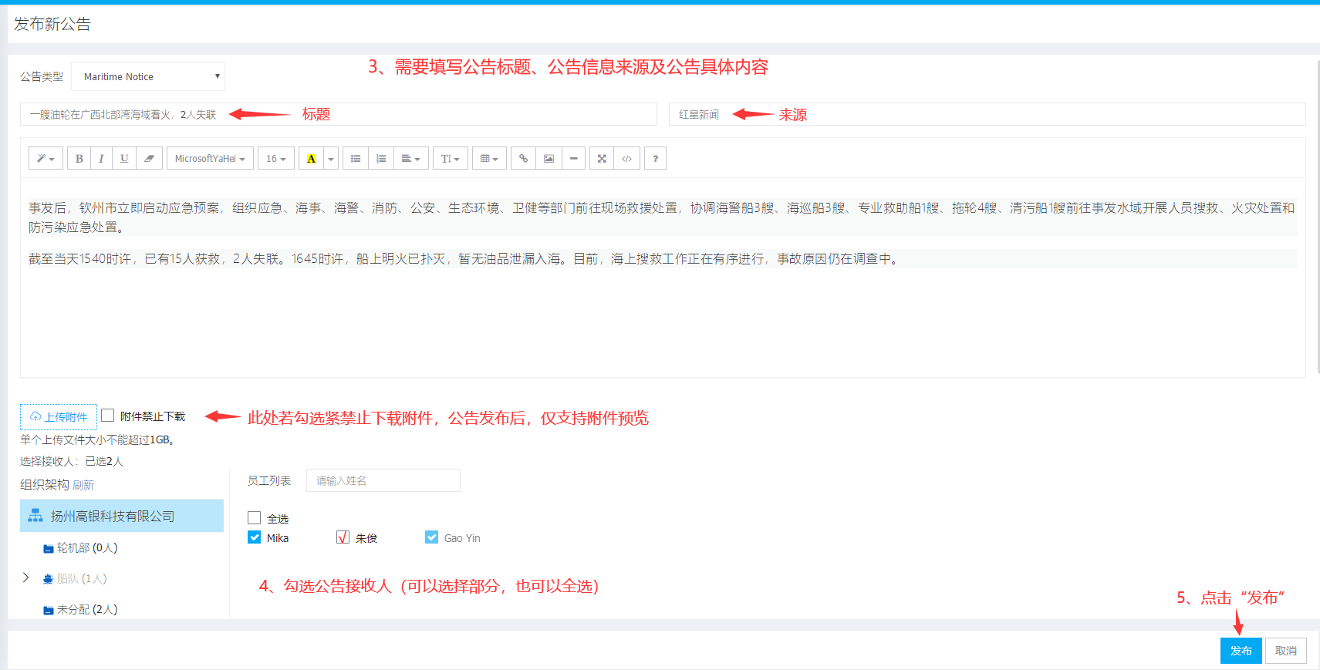This screenshot has height=670, width=1320.
Task: Click the 员工列表 label
Action: coord(268,480)
